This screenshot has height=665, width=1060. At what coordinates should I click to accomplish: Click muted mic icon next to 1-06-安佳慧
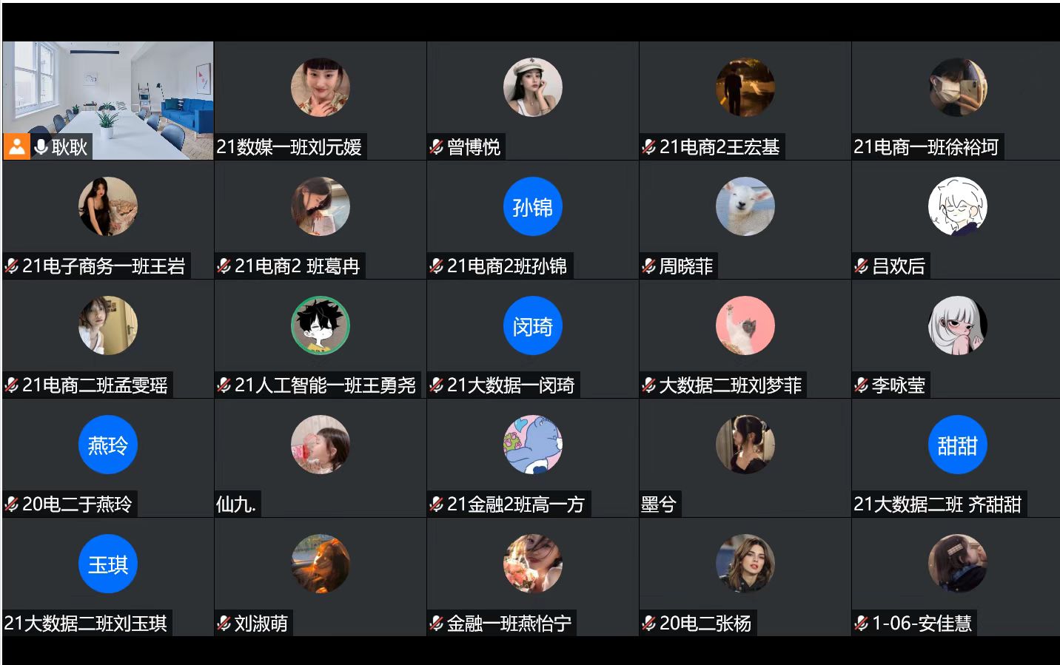coord(862,624)
